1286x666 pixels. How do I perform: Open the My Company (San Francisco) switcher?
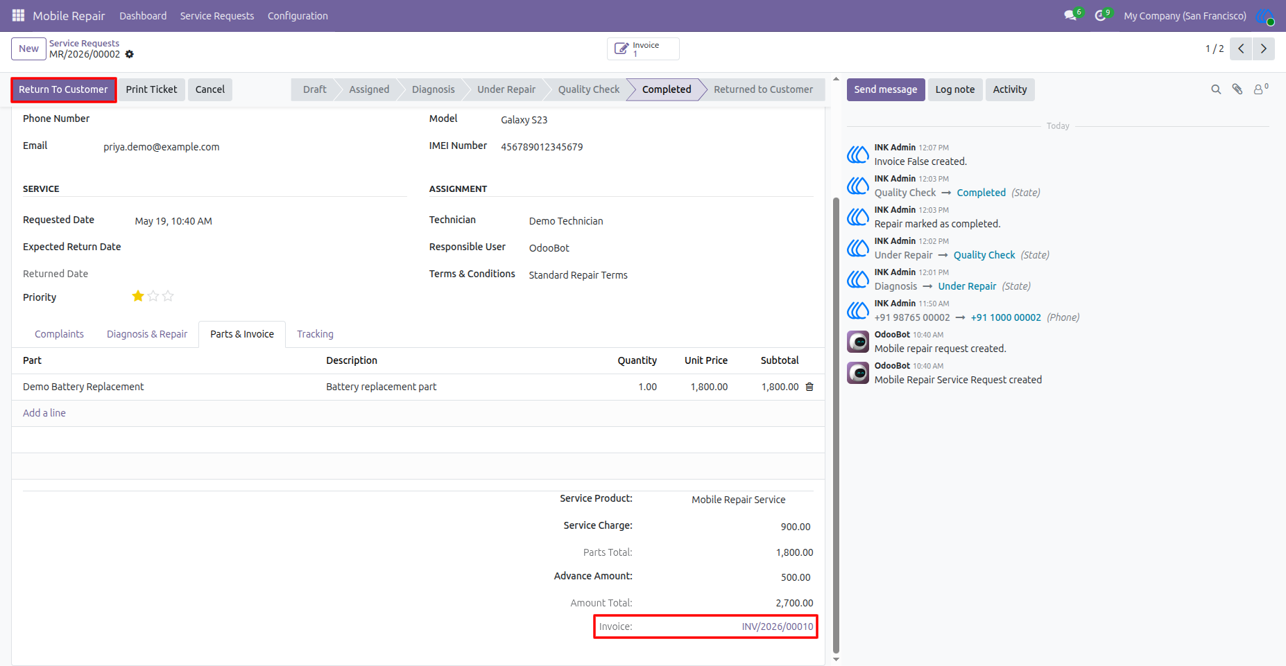pos(1185,15)
